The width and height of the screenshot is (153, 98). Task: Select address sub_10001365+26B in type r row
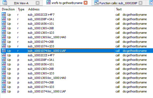pyautogui.click(x=41, y=28)
